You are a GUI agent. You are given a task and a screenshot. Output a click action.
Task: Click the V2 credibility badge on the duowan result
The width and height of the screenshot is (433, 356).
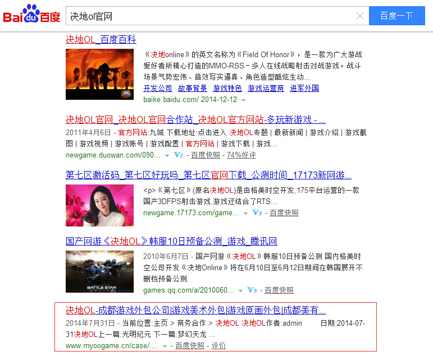point(179,155)
